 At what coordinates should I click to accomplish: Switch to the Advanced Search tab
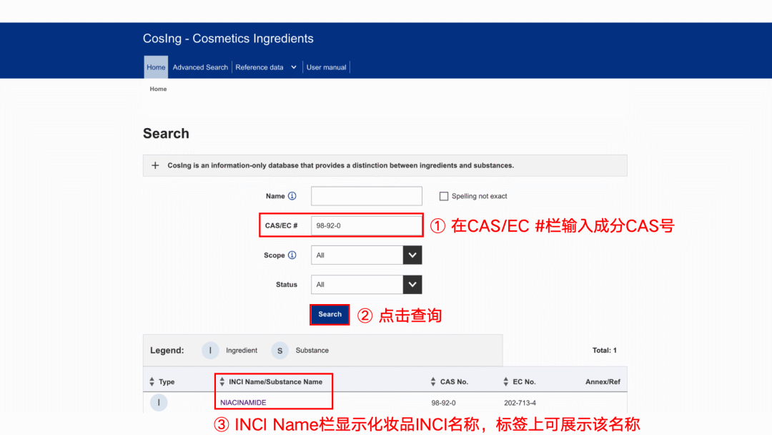[x=200, y=67]
